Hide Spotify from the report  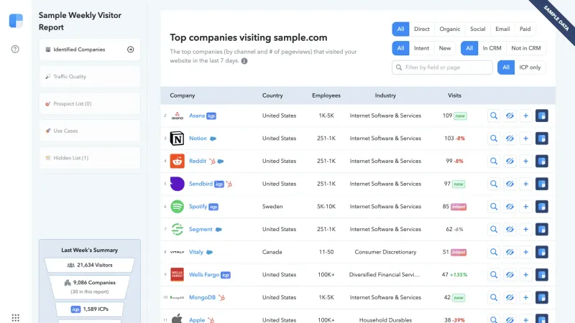click(x=510, y=207)
